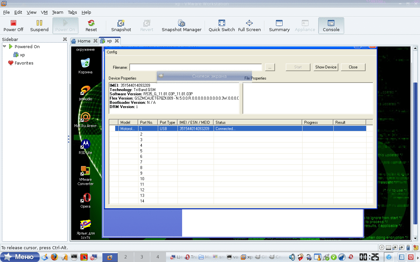This screenshot has width=420, height=262.
Task: Switch VM to Full Screen
Action: pyautogui.click(x=249, y=26)
